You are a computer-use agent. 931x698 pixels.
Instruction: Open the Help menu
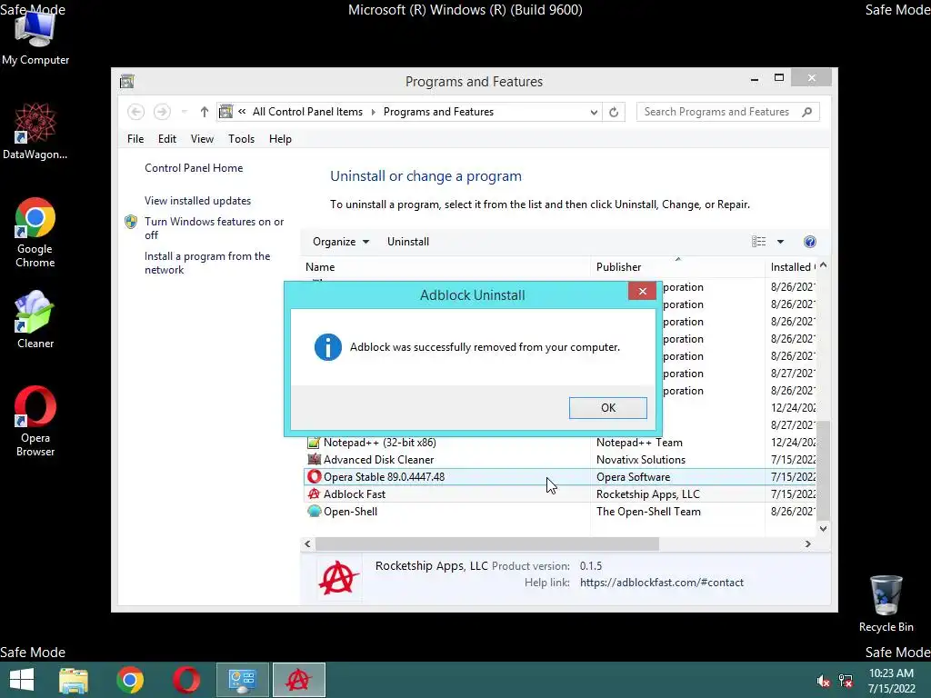pos(280,139)
